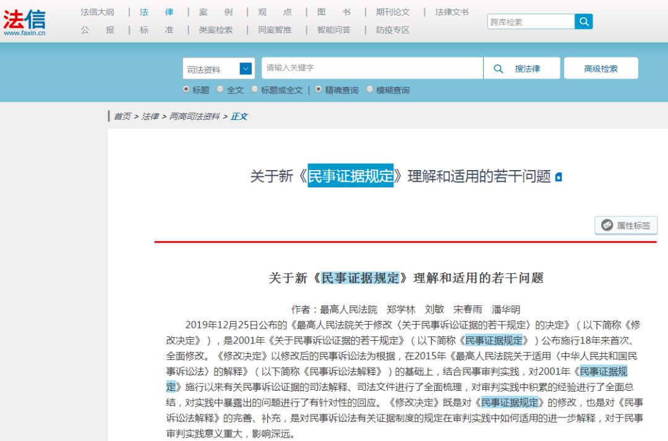Open the 图书 menu item
This screenshot has width=668, height=441.
click(x=334, y=12)
